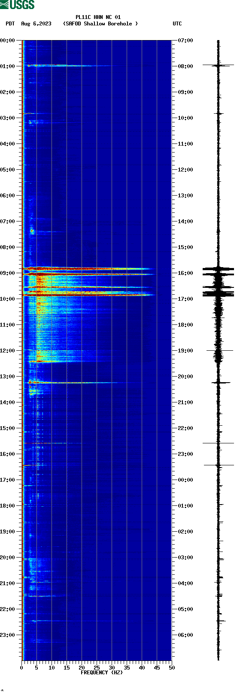The width and height of the screenshot is (237, 695).
Task: Select the 50 Hz frequency tick label
Action: click(x=172, y=668)
